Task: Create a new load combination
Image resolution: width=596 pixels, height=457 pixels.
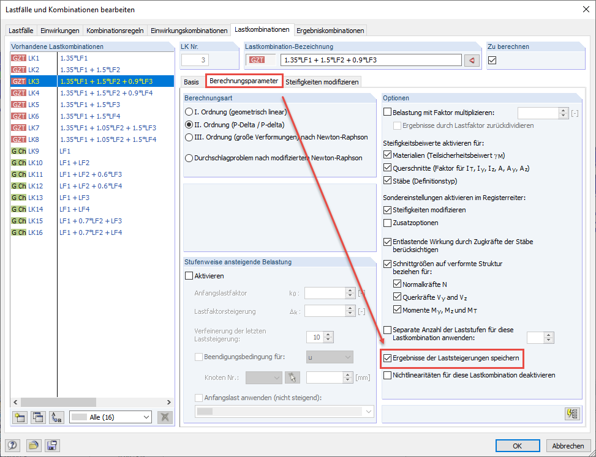Action: pyautogui.click(x=19, y=417)
